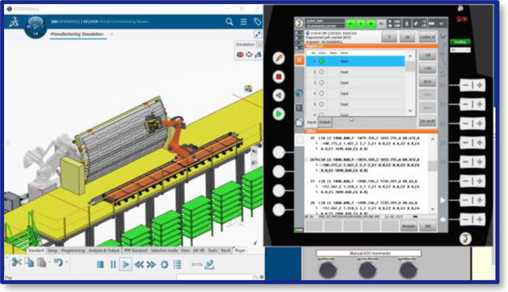The height and width of the screenshot is (292, 508).
Task: Click the pencil icon on teach pendant
Action: tap(278, 58)
